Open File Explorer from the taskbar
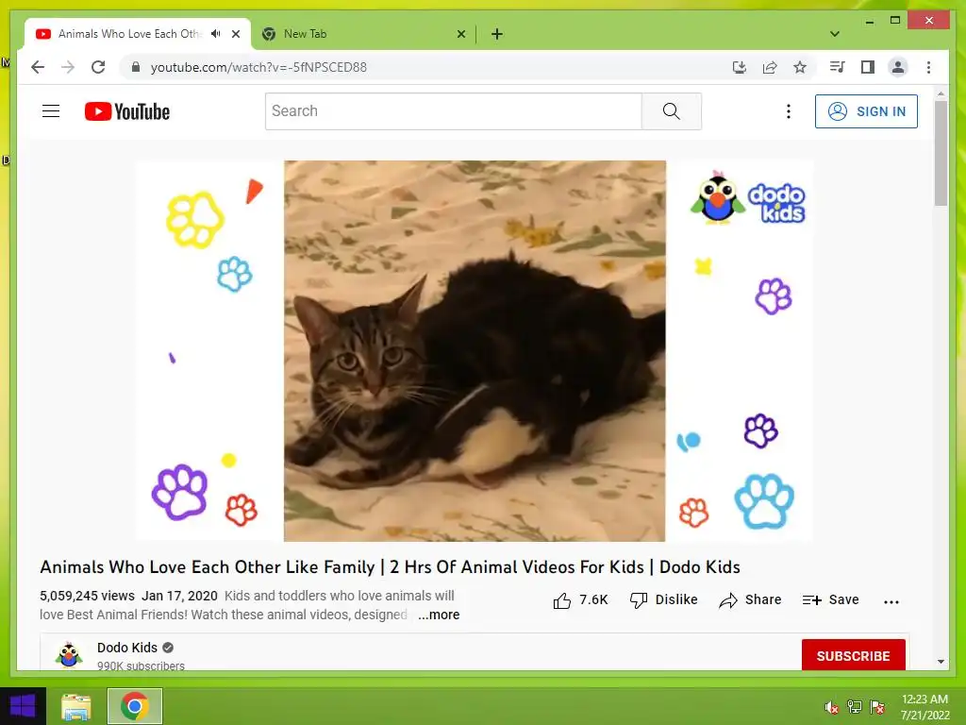 (76, 706)
